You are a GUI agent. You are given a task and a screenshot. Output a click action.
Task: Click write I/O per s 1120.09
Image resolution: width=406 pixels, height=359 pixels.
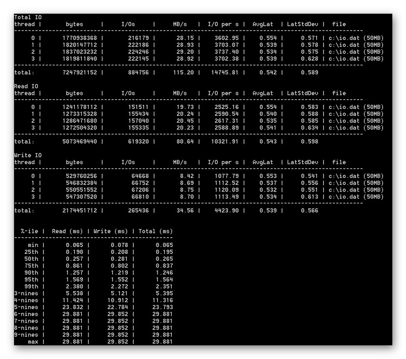click(x=227, y=190)
